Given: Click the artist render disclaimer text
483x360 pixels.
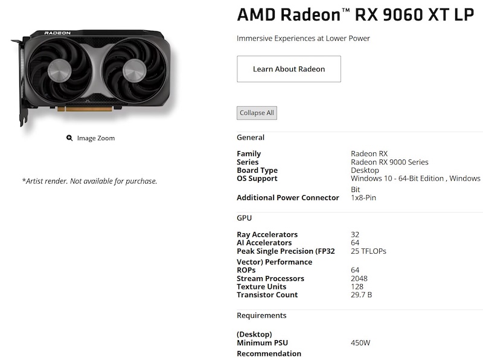Looking at the screenshot, I should pos(89,180).
